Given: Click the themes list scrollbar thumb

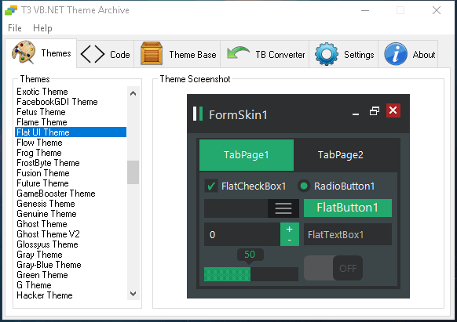Looking at the screenshot, I should (133, 172).
